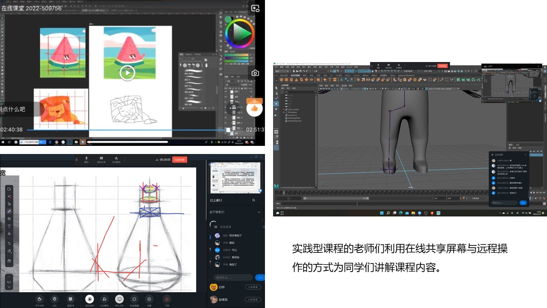The height and width of the screenshot is (308, 547).
Task: Select the pen tool in whiteboard toolbar
Action: [x=9, y=211]
